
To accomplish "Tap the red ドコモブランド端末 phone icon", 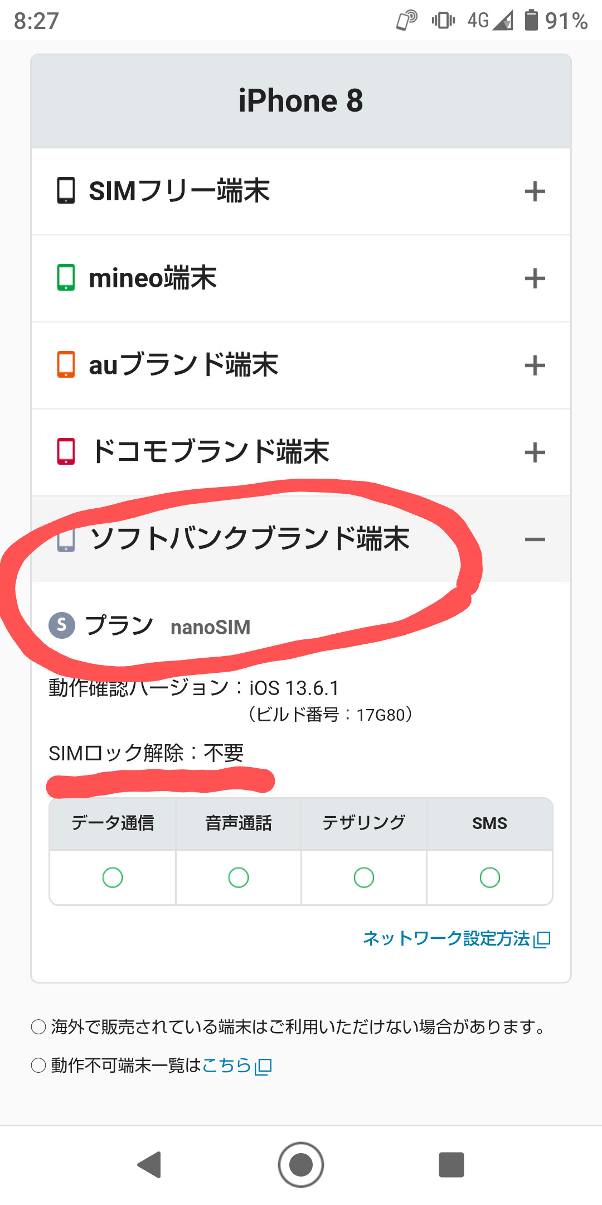I will click(66, 451).
